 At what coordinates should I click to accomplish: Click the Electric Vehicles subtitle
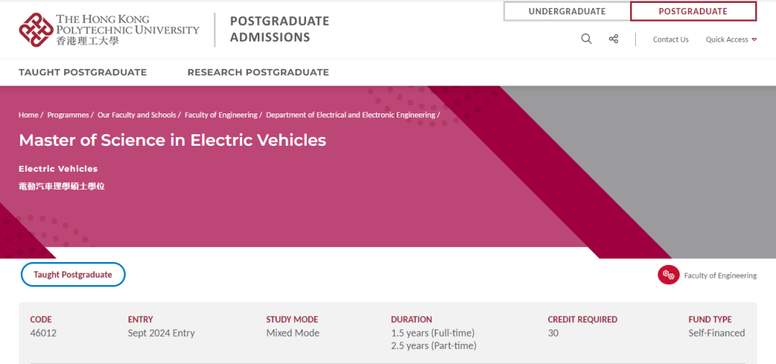58,169
